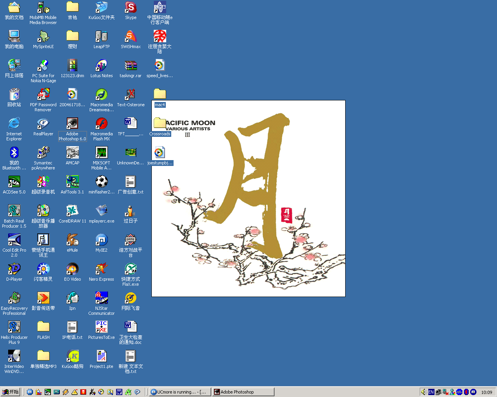This screenshot has height=397, width=497.
Task: Select the ACDSee 5.0 desktop icon
Action: tap(14, 185)
